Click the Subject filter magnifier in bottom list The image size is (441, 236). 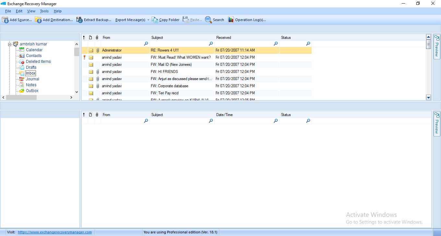(211, 121)
